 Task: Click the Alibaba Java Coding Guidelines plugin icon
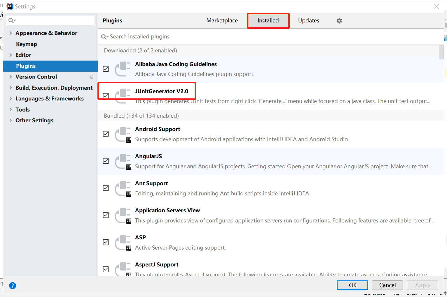(123, 69)
